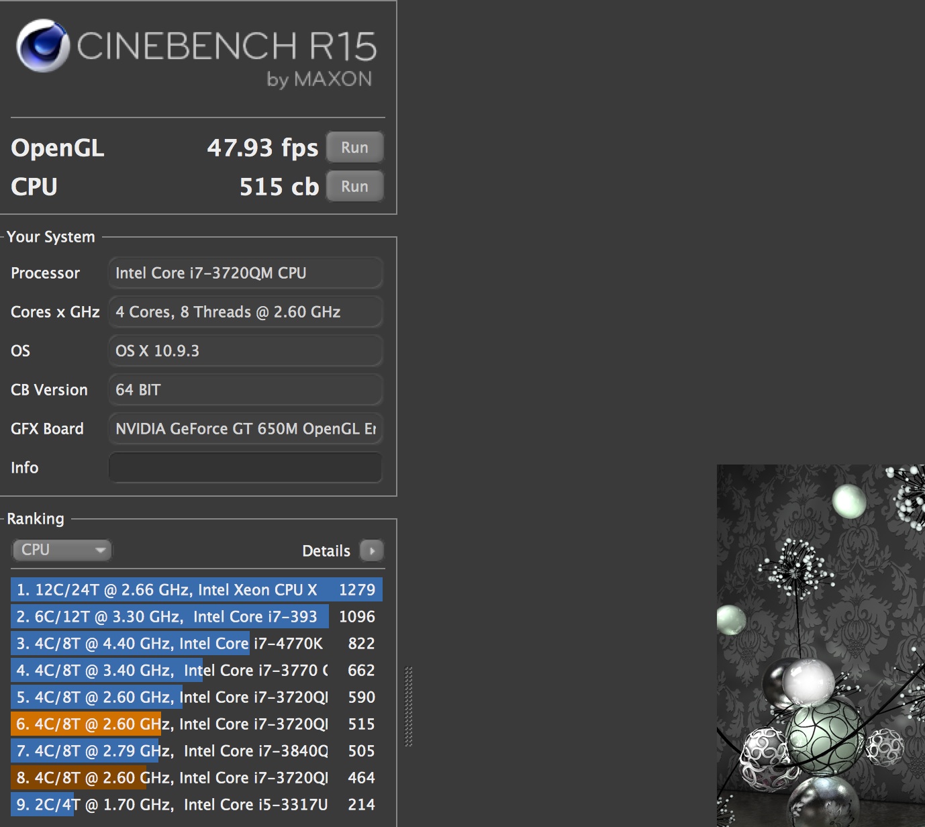This screenshot has height=827, width=925.
Task: Select ranking entry 2 scoring 1096
Action: click(x=197, y=617)
